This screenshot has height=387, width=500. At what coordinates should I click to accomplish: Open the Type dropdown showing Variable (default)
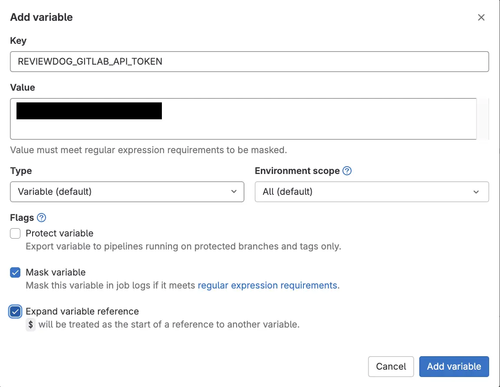click(x=127, y=191)
